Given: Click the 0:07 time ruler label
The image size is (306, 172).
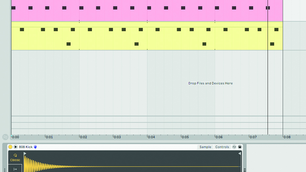Looking at the screenshot, I should tap(253, 137).
